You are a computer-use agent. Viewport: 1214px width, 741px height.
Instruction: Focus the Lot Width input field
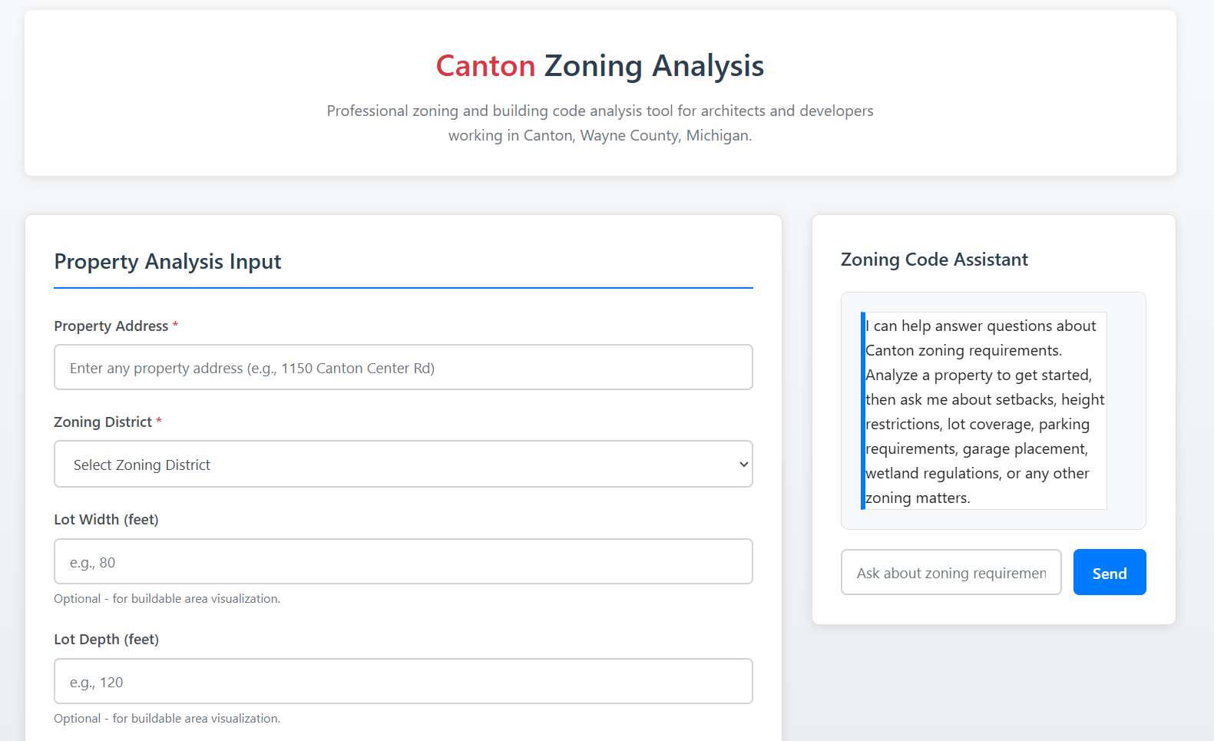click(x=403, y=561)
